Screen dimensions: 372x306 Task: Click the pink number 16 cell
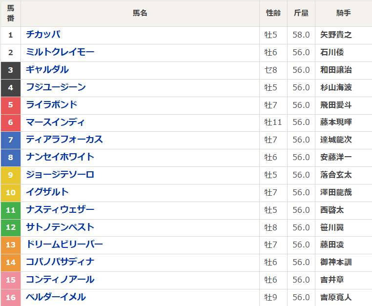click(x=11, y=297)
